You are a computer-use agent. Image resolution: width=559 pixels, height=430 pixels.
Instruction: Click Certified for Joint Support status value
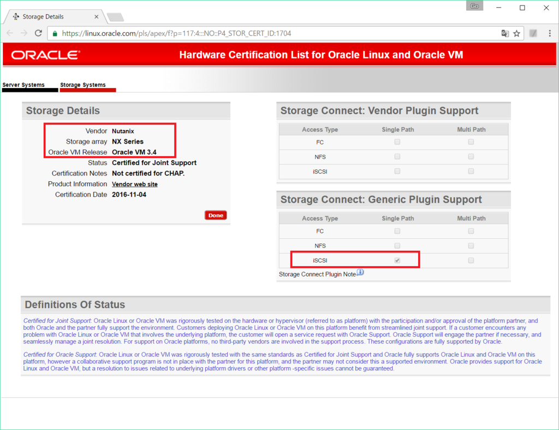154,163
